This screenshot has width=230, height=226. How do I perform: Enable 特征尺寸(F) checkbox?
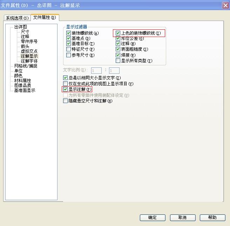click(68, 49)
